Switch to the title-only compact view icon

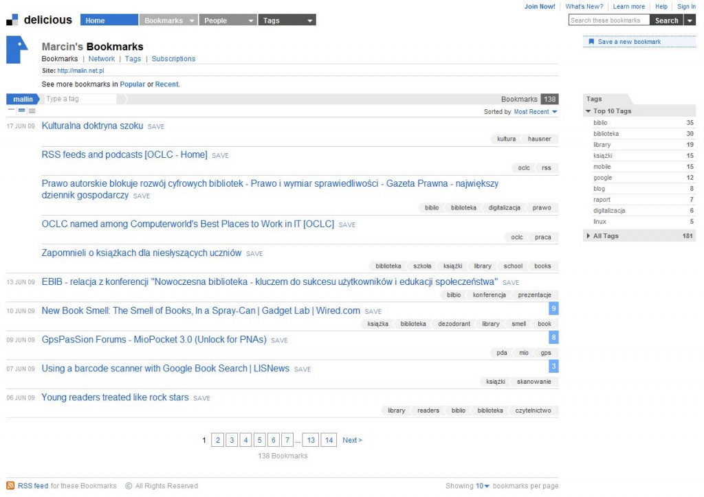point(11,111)
